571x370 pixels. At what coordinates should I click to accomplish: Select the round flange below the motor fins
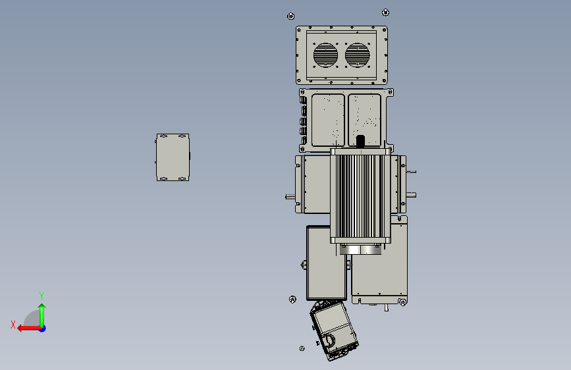(360, 249)
